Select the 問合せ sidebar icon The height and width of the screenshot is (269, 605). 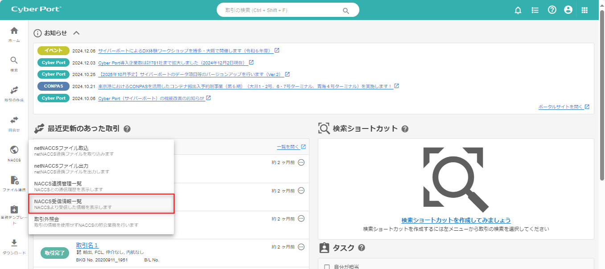tap(14, 123)
